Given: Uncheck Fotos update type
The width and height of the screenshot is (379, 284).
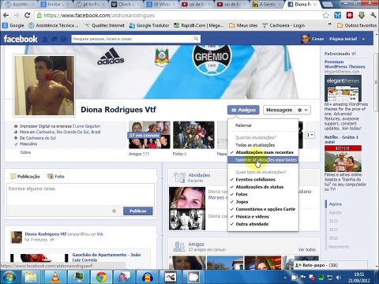Looking at the screenshot, I should click(x=242, y=194).
